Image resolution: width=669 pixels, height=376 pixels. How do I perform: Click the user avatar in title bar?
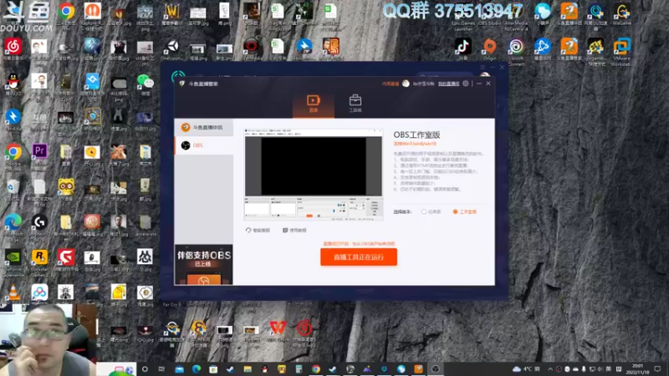tap(406, 84)
